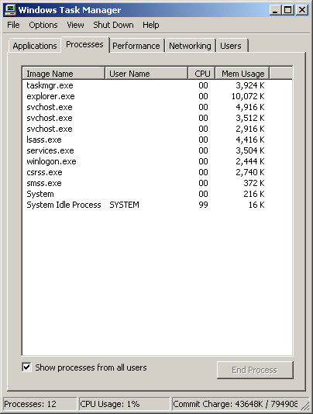Click the SYSTEM user name cell
This screenshot has width=313, height=414.
pos(124,205)
